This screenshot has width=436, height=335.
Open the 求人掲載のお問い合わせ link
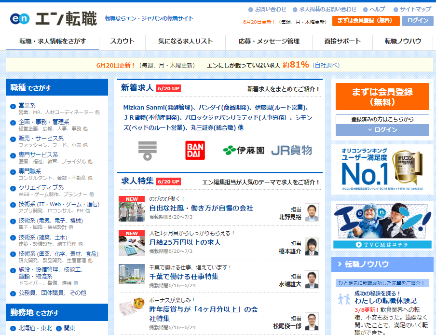coord(327,10)
